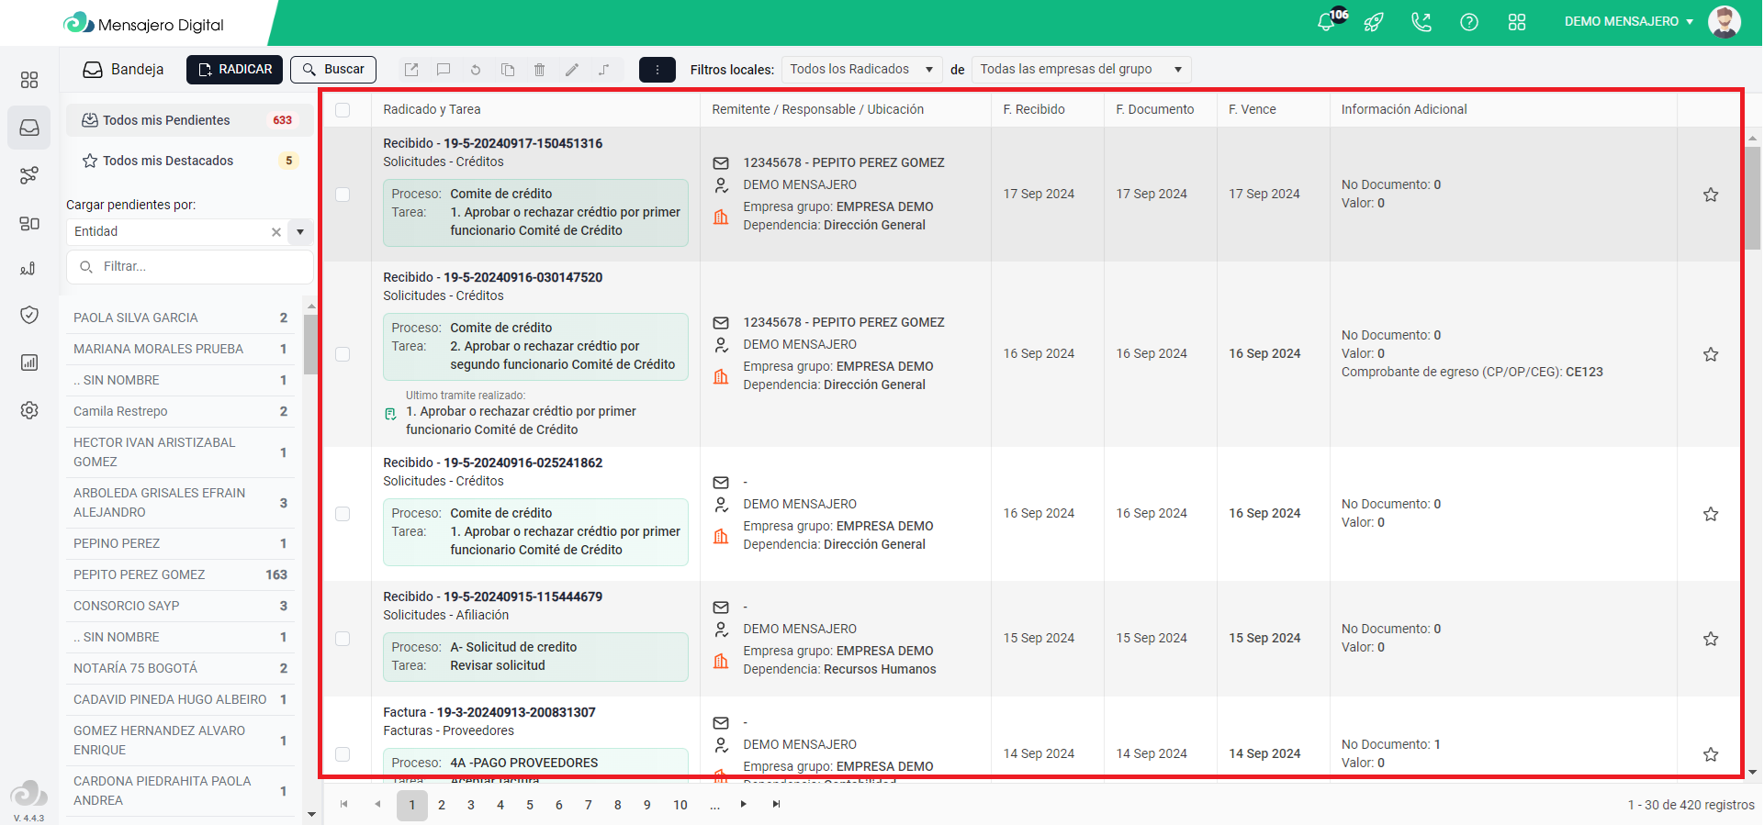Click the rocket icon in header

pyautogui.click(x=1374, y=22)
